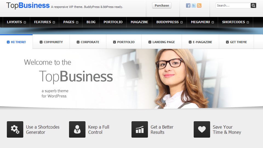Image resolution: width=263 pixels, height=148 pixels.
Task: Select the Community slider tab checkbox
Action: pyautogui.click(x=41, y=42)
